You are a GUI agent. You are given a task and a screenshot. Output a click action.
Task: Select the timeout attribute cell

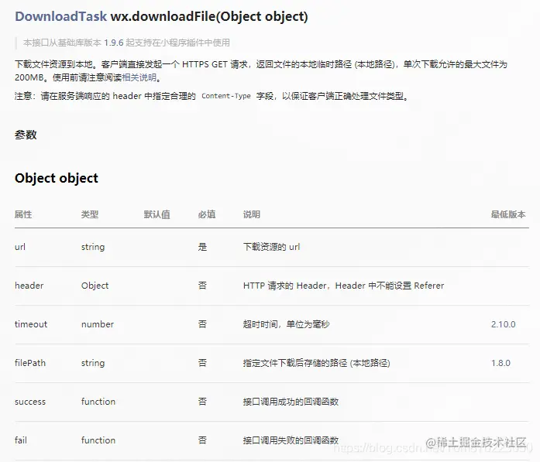pyautogui.click(x=31, y=324)
